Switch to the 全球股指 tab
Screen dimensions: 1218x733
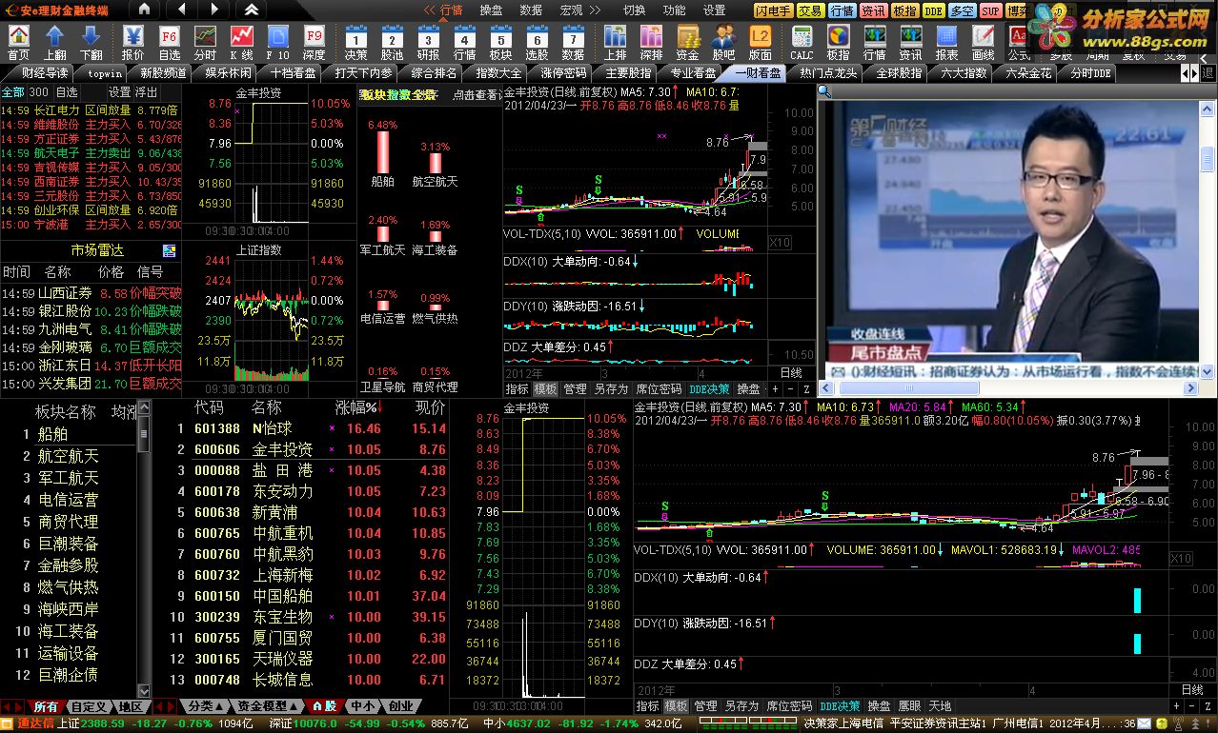[x=900, y=73]
